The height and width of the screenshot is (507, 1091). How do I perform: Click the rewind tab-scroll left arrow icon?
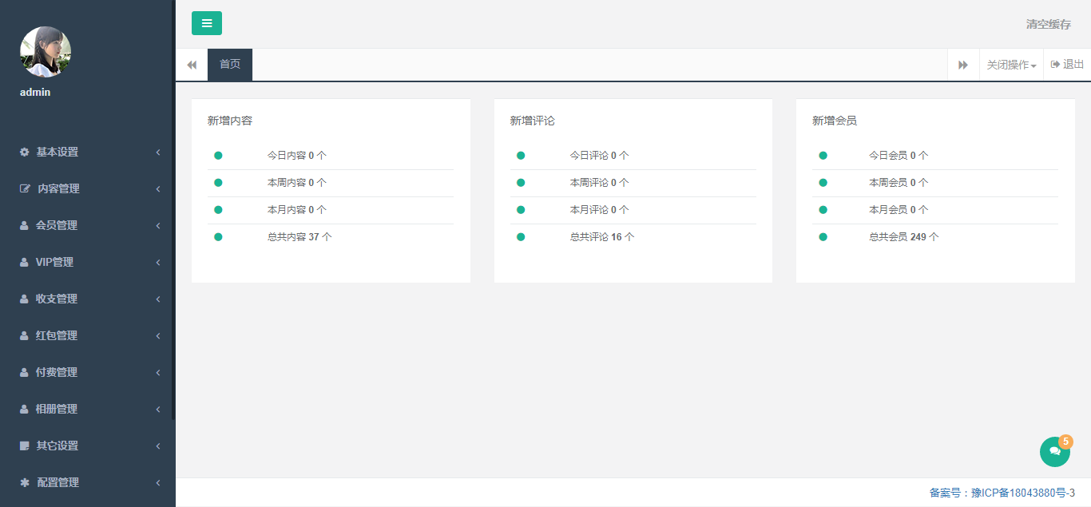click(x=192, y=65)
